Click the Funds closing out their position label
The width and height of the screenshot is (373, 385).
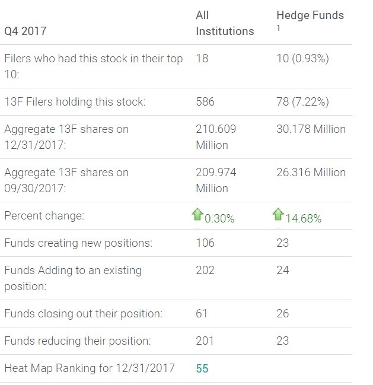(x=83, y=313)
